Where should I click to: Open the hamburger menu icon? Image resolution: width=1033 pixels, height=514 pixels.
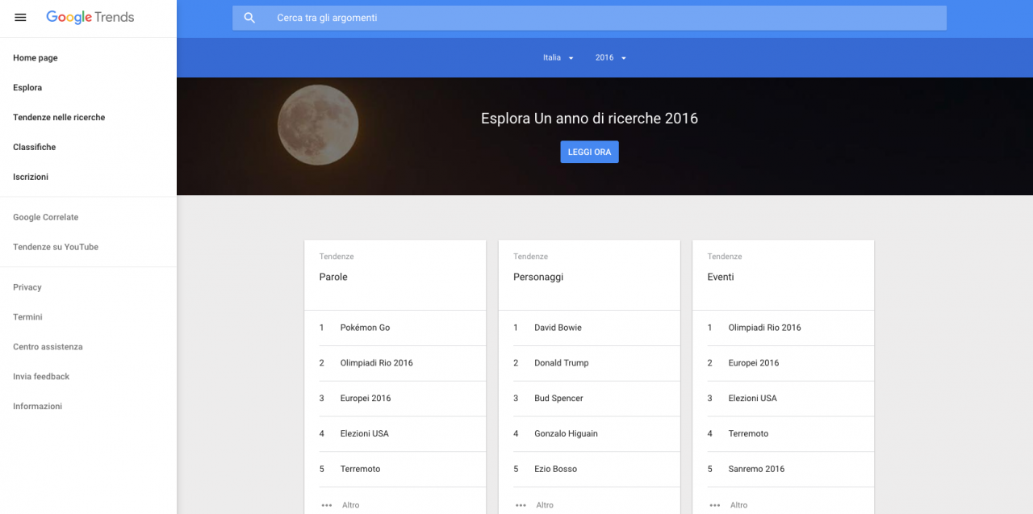20,18
